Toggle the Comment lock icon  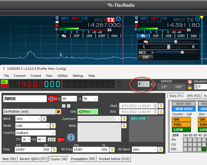(x=124, y=119)
